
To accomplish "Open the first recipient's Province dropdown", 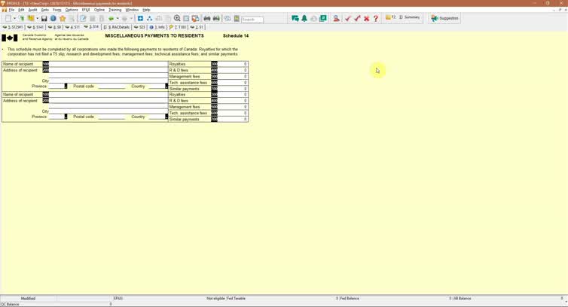I will pyautogui.click(x=66, y=87).
